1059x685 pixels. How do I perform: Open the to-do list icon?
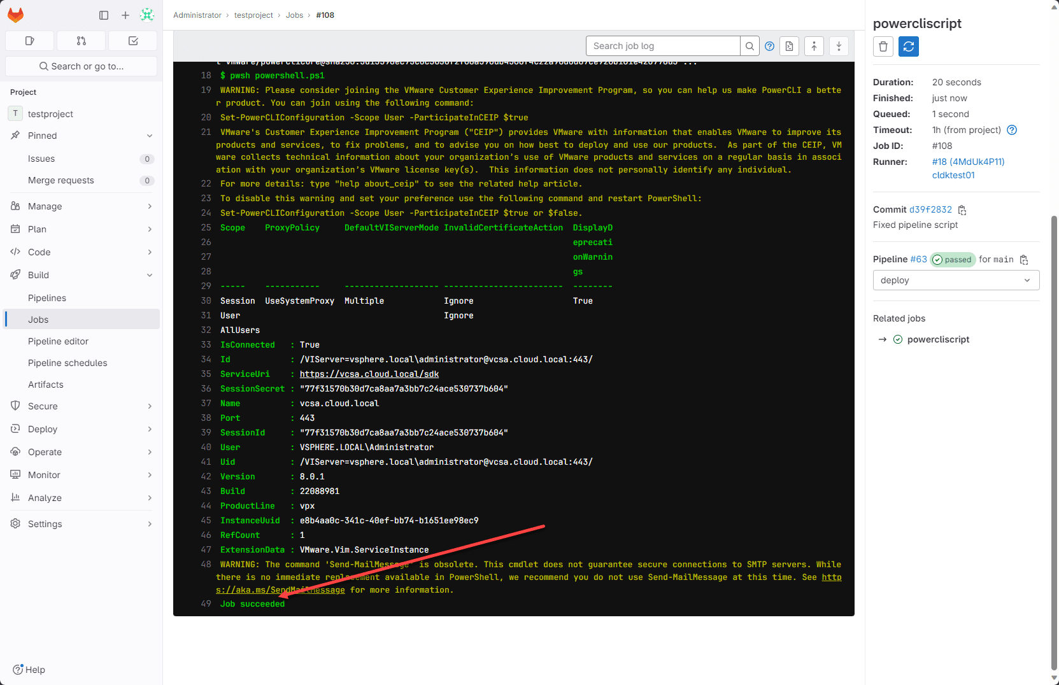[x=132, y=40]
